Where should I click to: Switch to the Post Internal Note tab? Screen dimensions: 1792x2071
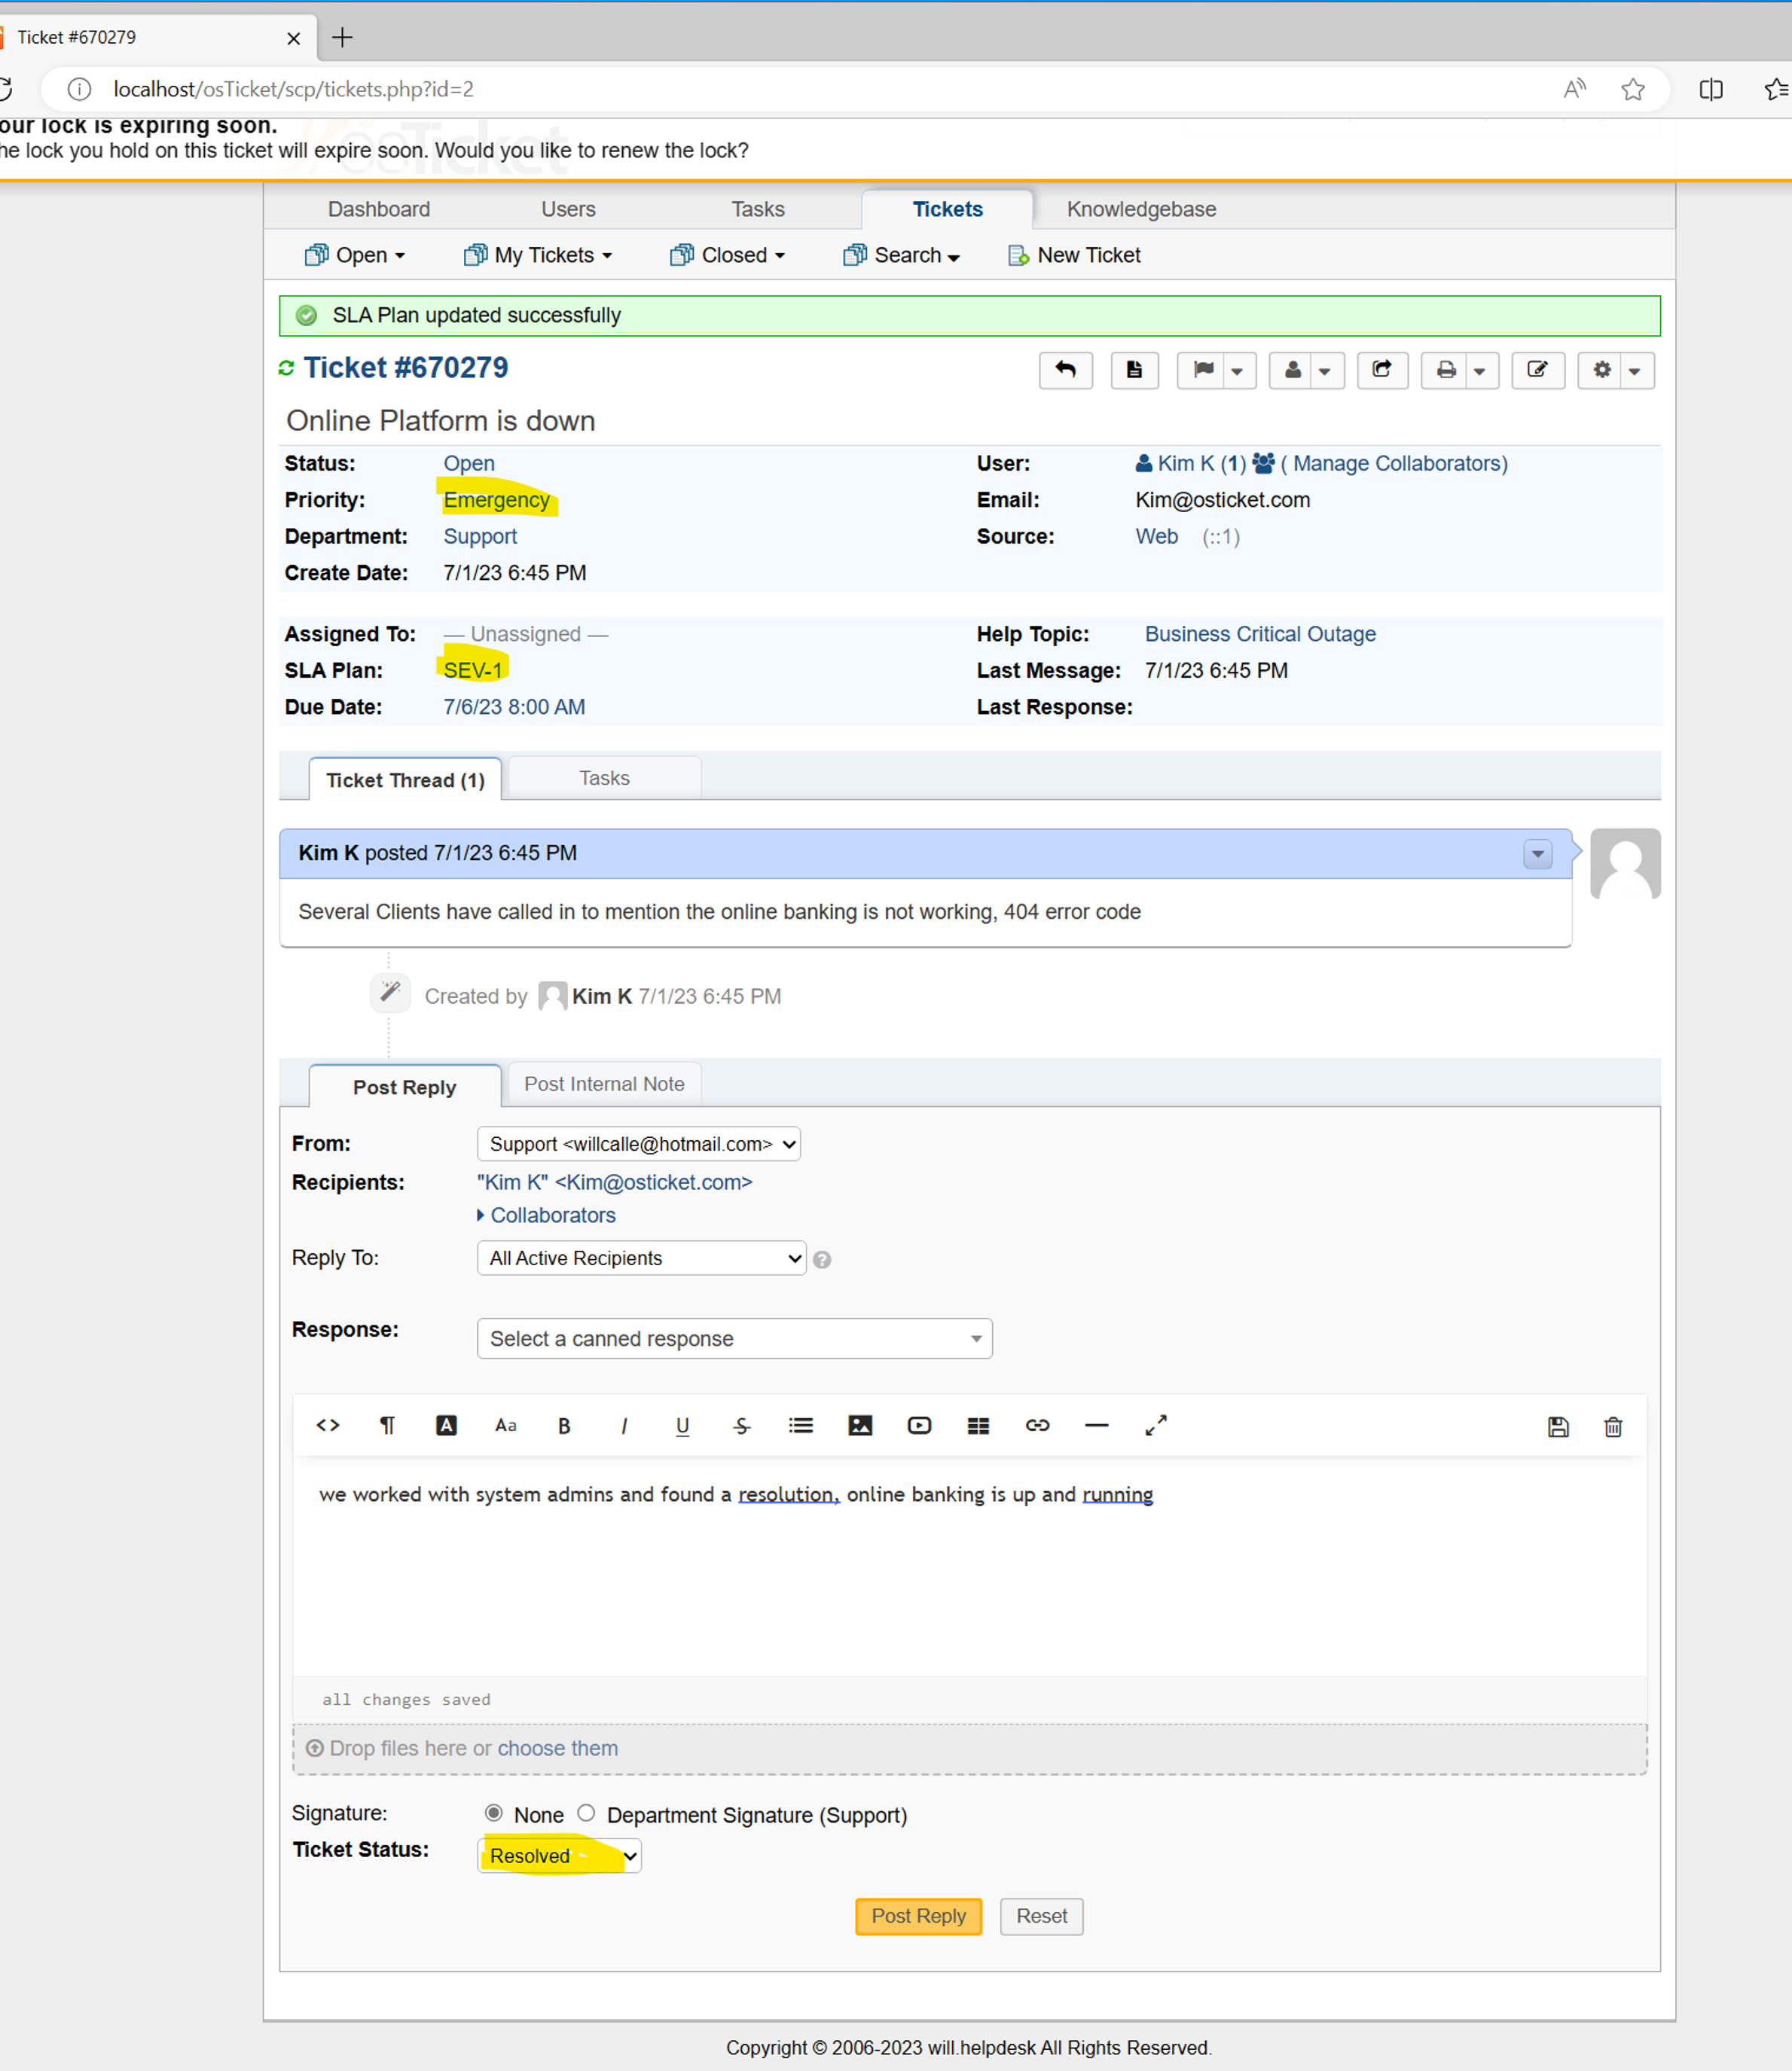[x=604, y=1084]
